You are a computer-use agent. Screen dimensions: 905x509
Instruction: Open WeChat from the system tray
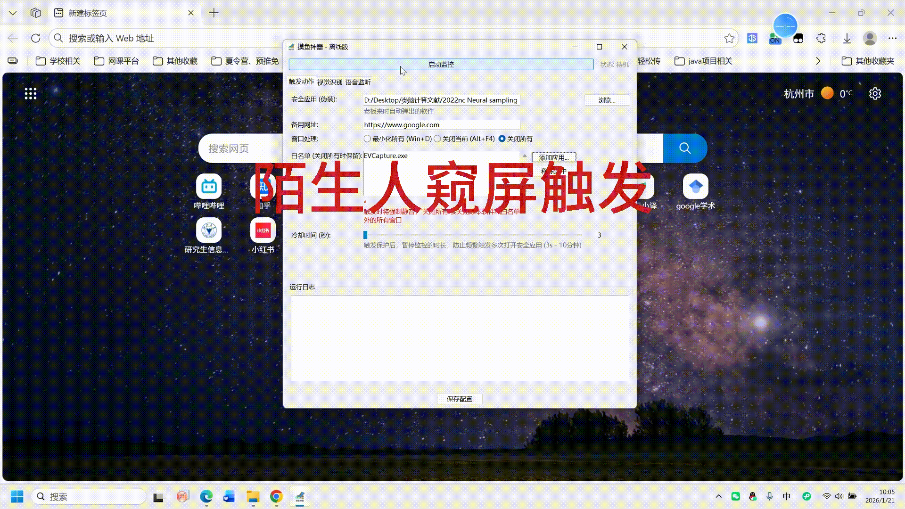click(736, 496)
